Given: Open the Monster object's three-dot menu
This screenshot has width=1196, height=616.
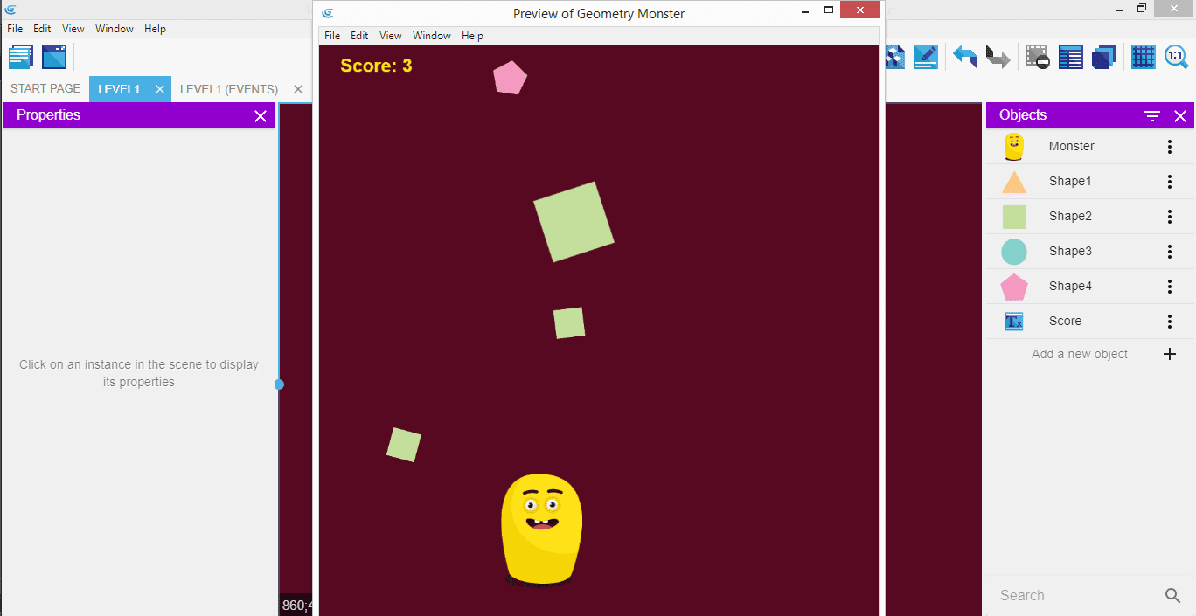Looking at the screenshot, I should [x=1170, y=147].
